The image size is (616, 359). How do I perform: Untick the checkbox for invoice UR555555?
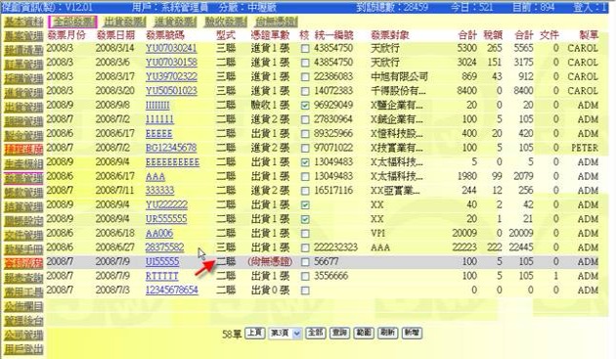point(305,219)
